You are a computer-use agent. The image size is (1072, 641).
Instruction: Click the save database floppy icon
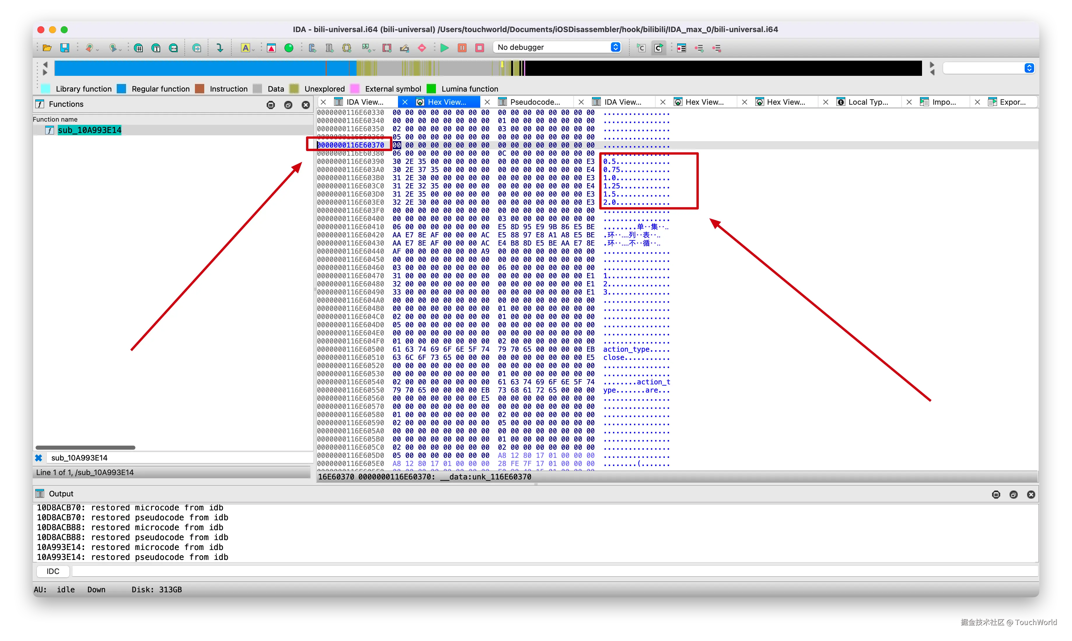tap(65, 48)
